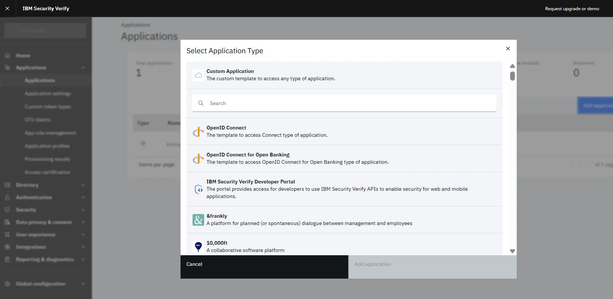Expand the Reporting & diagnostics chevron
The height and width of the screenshot is (299, 613).
click(83, 259)
